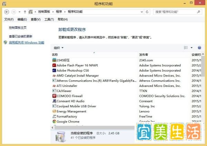Open the 帮助(H) menu
The image size is (207, 146).
point(63,19)
